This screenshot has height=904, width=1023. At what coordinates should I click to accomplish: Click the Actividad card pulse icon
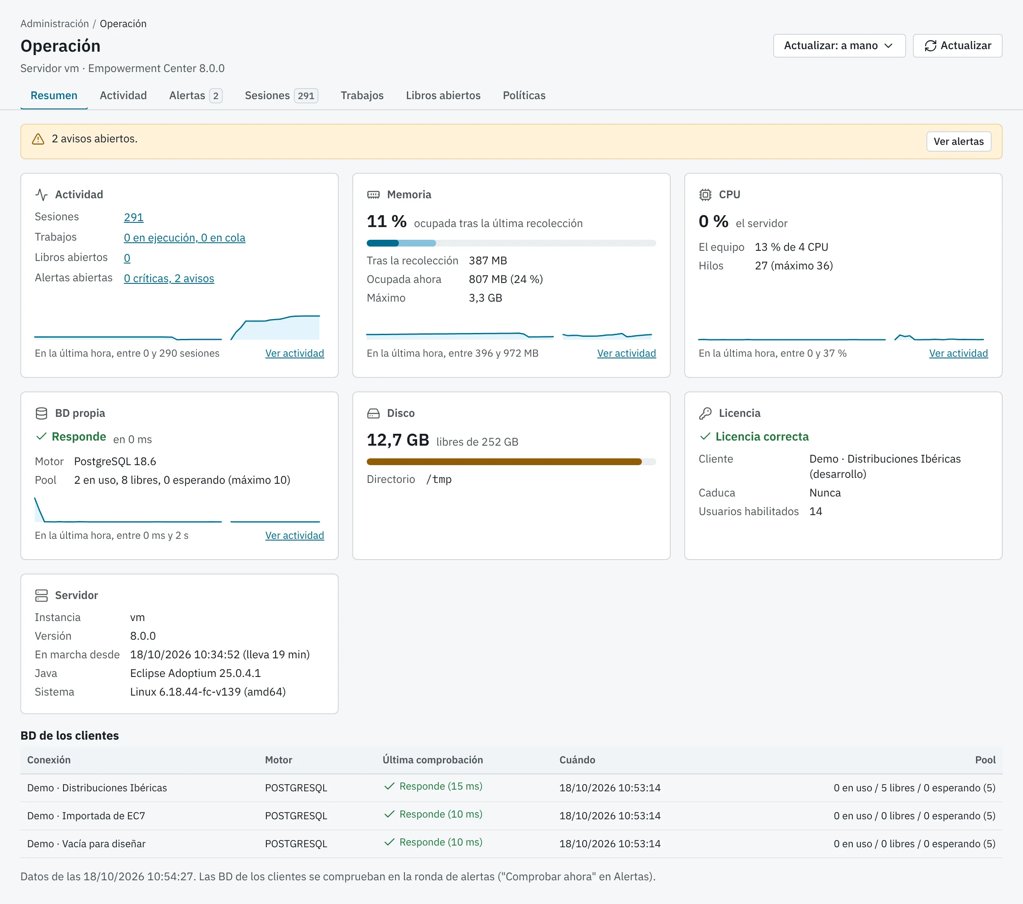click(41, 195)
